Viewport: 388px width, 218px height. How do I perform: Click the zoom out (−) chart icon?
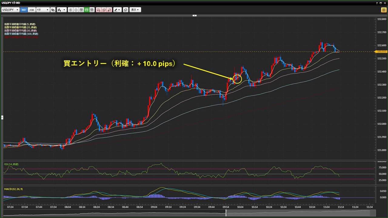(x=76, y=10)
